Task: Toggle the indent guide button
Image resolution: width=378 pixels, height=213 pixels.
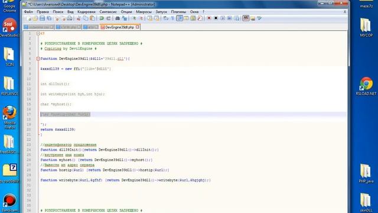Action: pyautogui.click(x=180, y=18)
